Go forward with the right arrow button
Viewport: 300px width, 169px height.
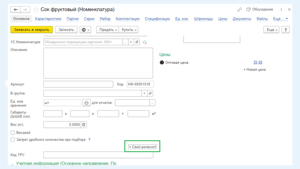(x=25, y=9)
